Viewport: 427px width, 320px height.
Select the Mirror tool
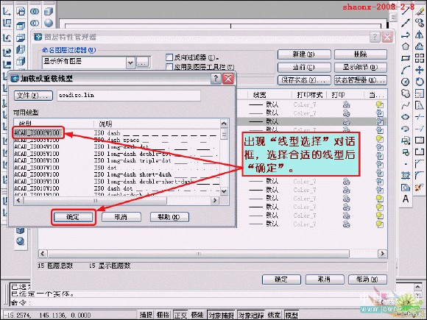tap(420, 35)
